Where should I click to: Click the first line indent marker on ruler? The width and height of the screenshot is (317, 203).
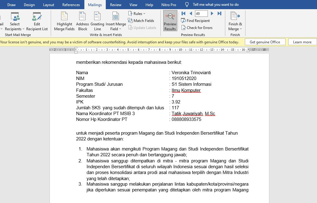click(x=76, y=49)
